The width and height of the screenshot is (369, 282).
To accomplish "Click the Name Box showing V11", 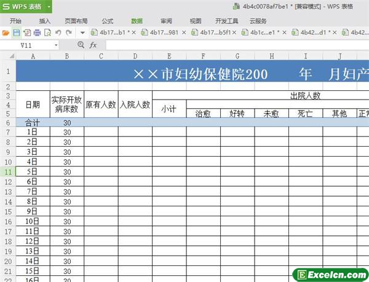I will [x=26, y=45].
